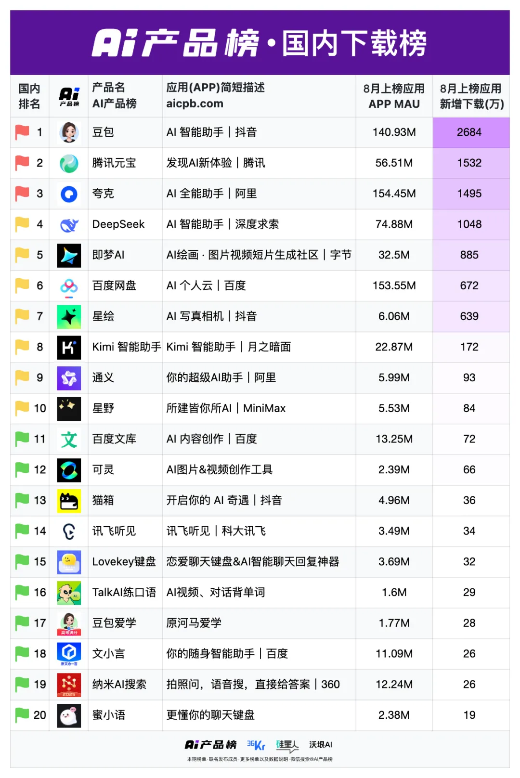
Task: Select the 新增下载(万) column header
Action: pyautogui.click(x=471, y=96)
